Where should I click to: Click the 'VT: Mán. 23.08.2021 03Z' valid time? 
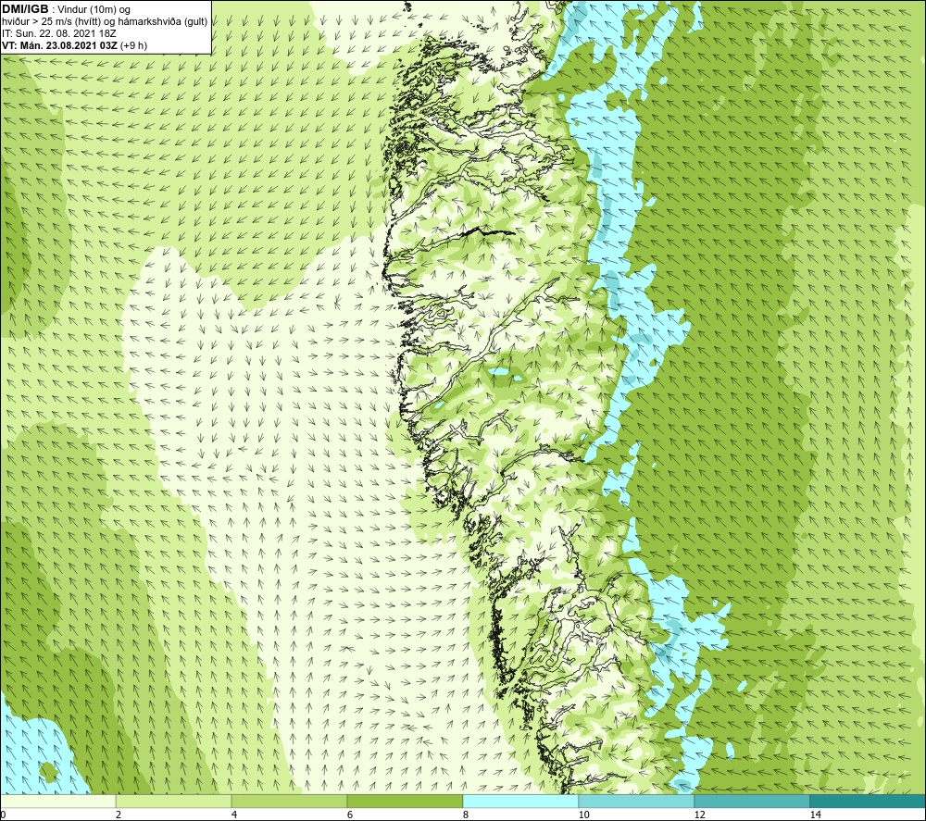[x=59, y=45]
